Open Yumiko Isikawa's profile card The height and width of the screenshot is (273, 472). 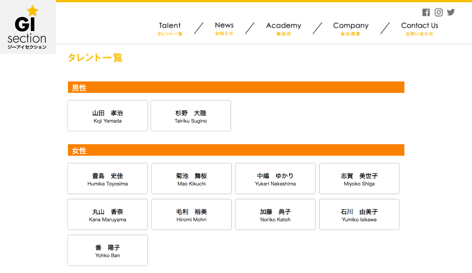click(359, 215)
